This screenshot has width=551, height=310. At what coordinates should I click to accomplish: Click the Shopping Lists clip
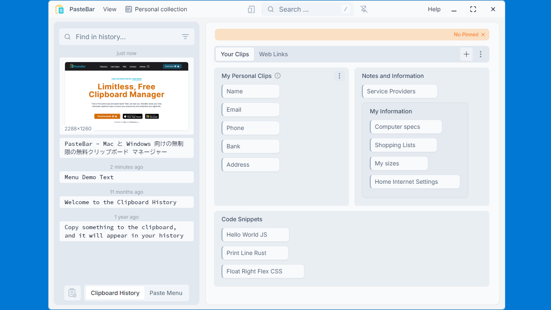coord(404,145)
